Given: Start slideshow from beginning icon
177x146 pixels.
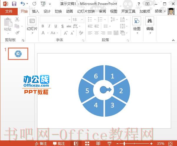Looking at the screenshot, I should click(43, 4).
